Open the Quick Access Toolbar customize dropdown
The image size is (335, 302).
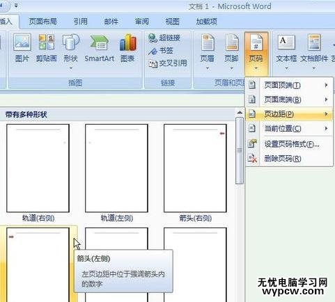(16, 6)
